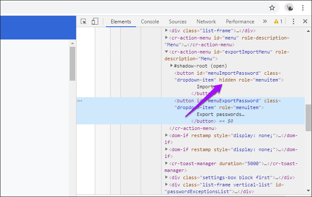Collapse the exportImportMenu cr-action-menu node

tap(166, 52)
